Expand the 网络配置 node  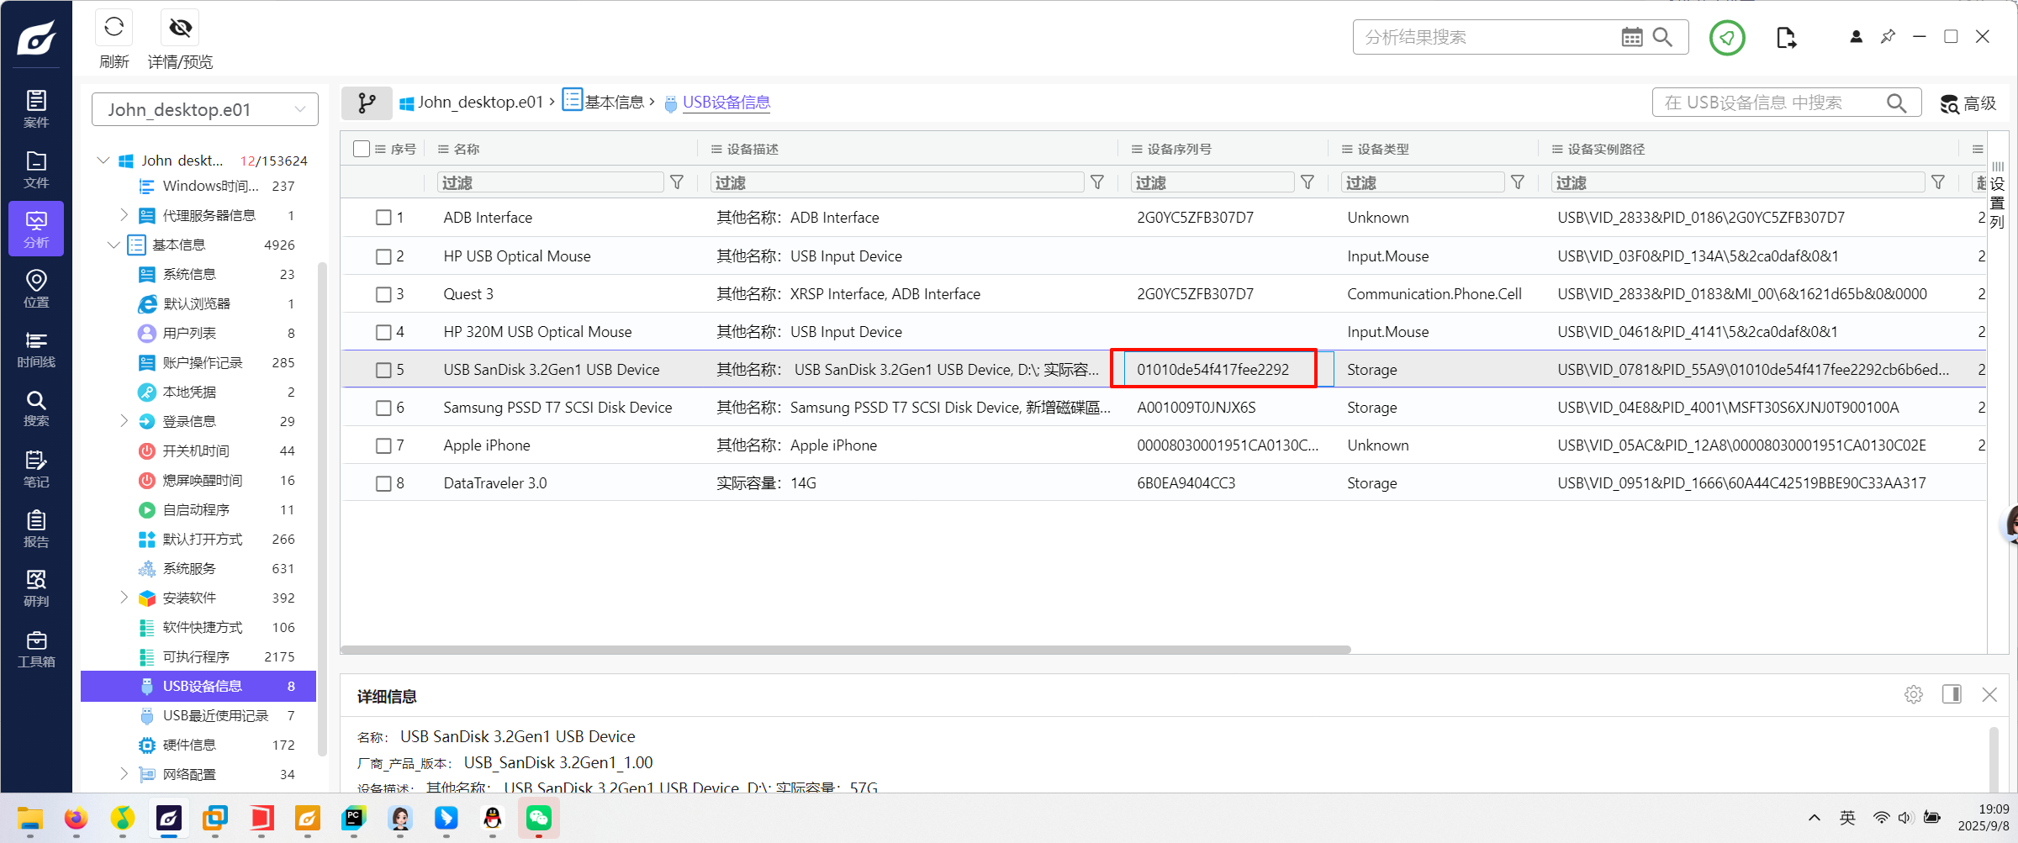[x=124, y=774]
